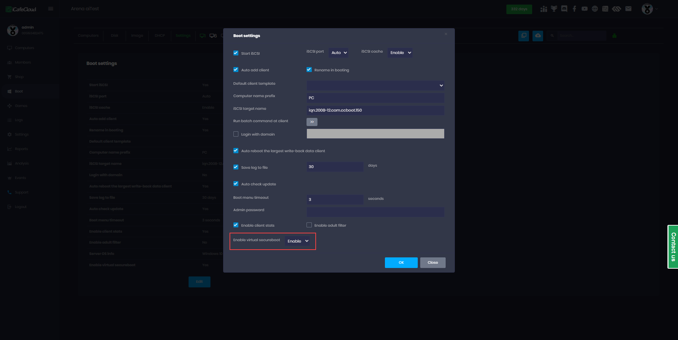Open the Logs panel in sidebar
The image size is (678, 340).
point(18,120)
